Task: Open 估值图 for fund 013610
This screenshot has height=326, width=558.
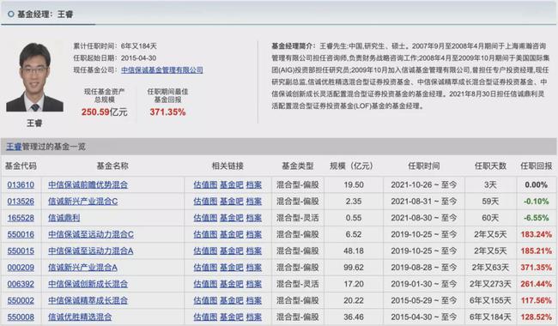Action: click(205, 184)
